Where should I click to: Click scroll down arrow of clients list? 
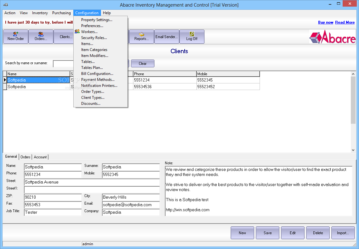(353, 150)
